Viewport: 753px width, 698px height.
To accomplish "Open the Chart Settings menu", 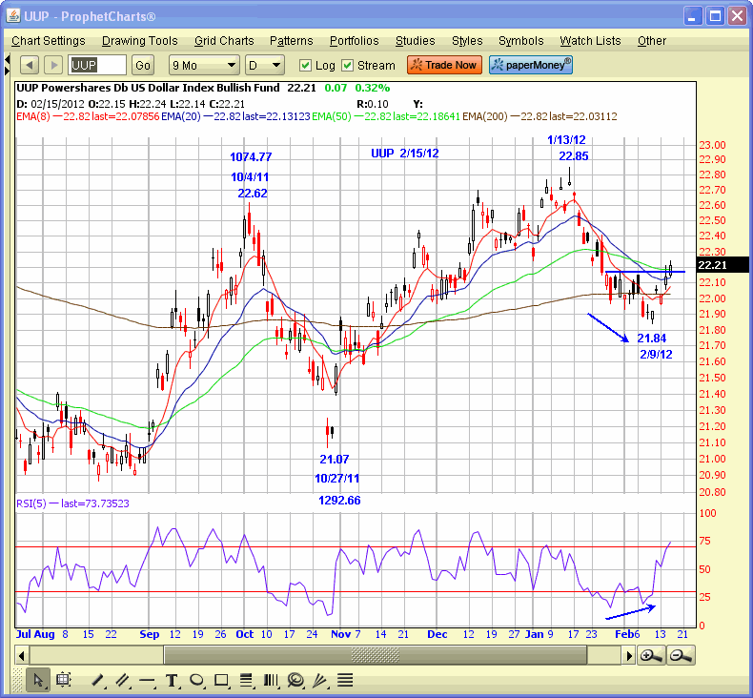I will point(49,41).
